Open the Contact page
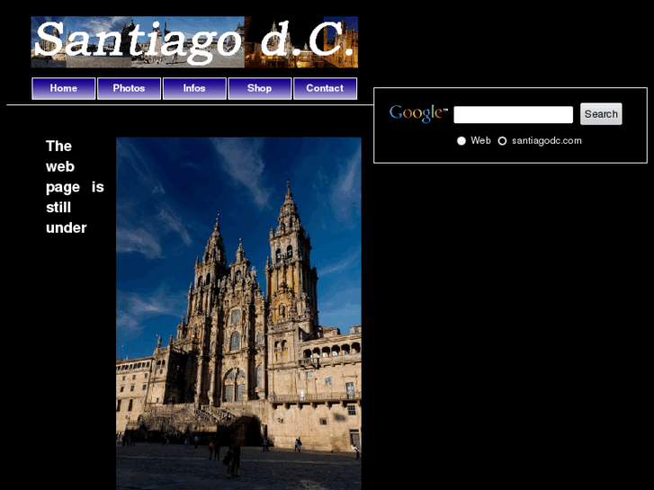654x490 pixels. 325,88
